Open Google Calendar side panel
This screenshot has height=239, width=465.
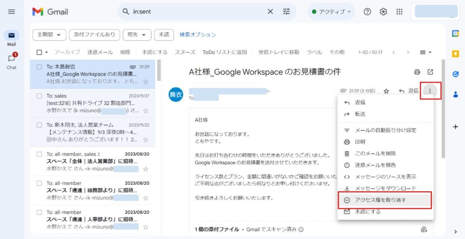pyautogui.click(x=455, y=34)
